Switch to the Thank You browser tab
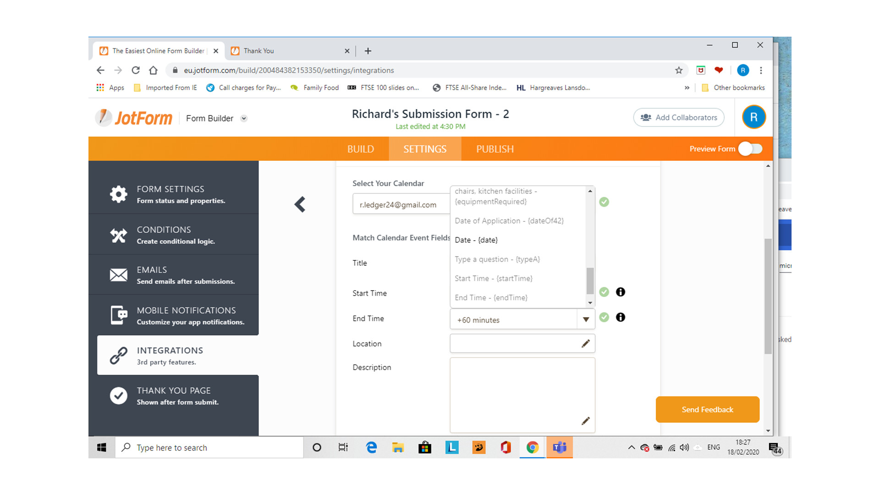 pos(258,50)
